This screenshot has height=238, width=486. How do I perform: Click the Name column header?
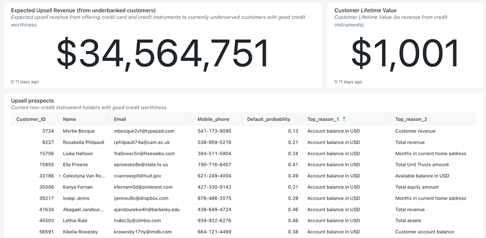click(69, 119)
